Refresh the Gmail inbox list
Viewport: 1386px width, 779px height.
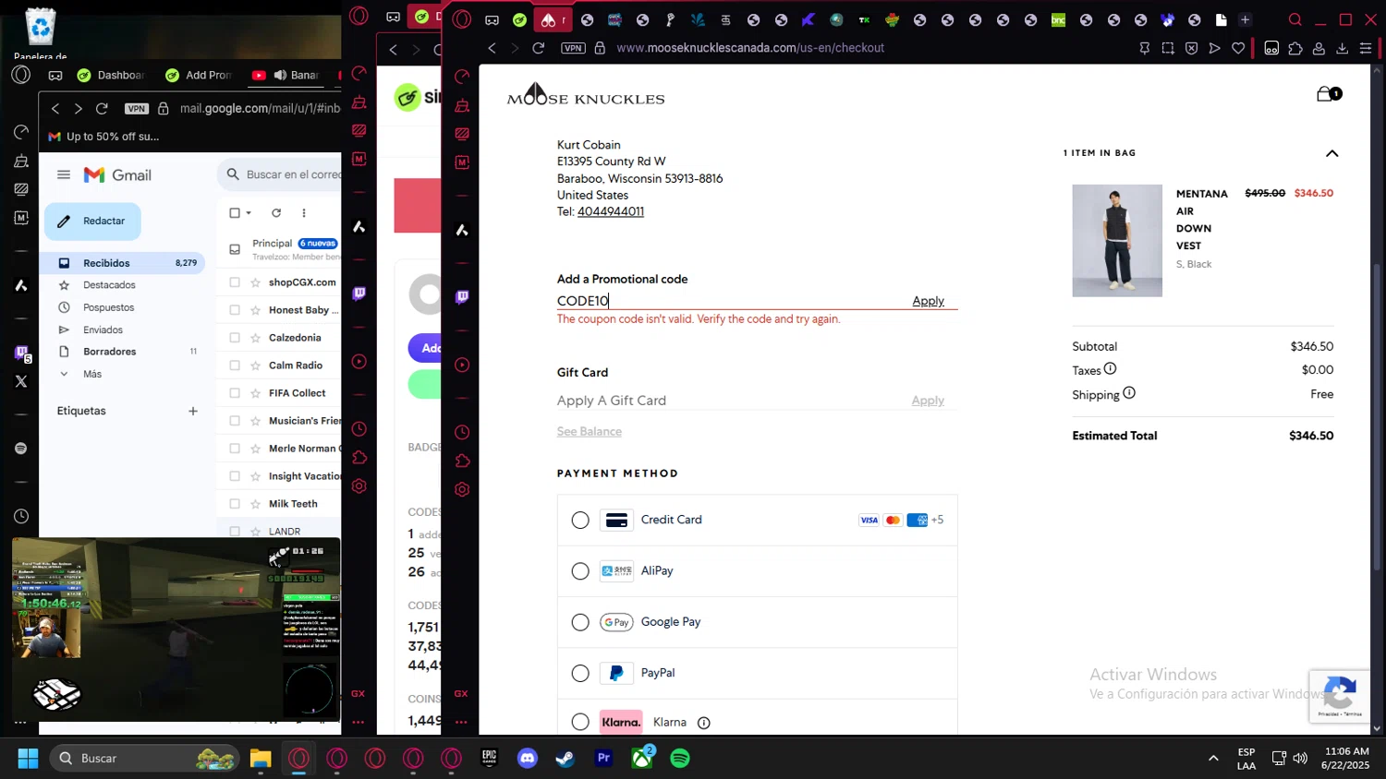[x=275, y=213]
